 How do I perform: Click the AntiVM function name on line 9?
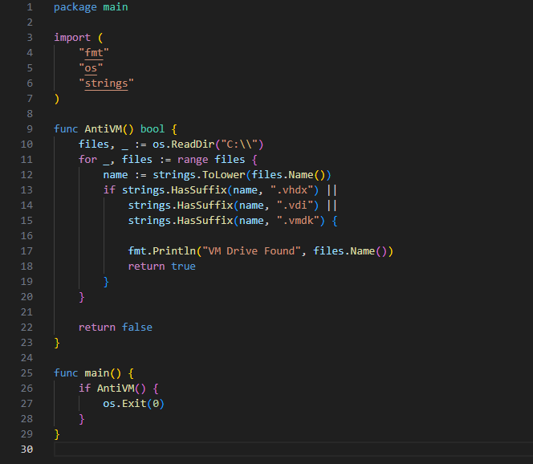[103, 128]
